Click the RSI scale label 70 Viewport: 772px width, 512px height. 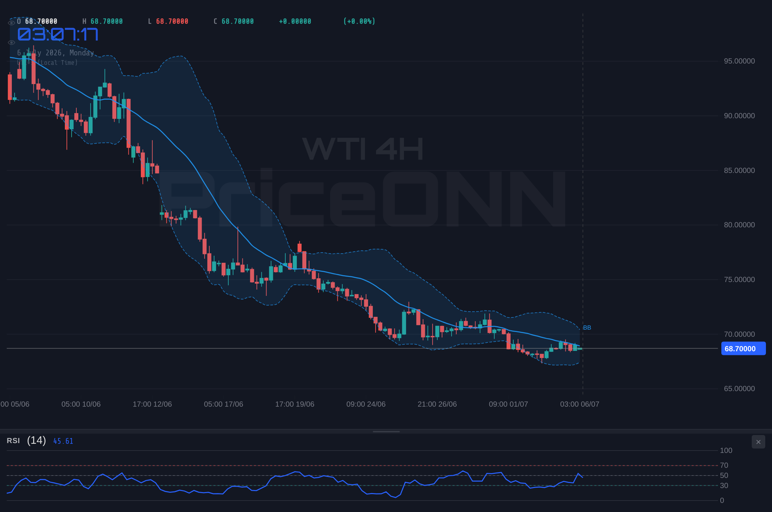click(x=724, y=465)
